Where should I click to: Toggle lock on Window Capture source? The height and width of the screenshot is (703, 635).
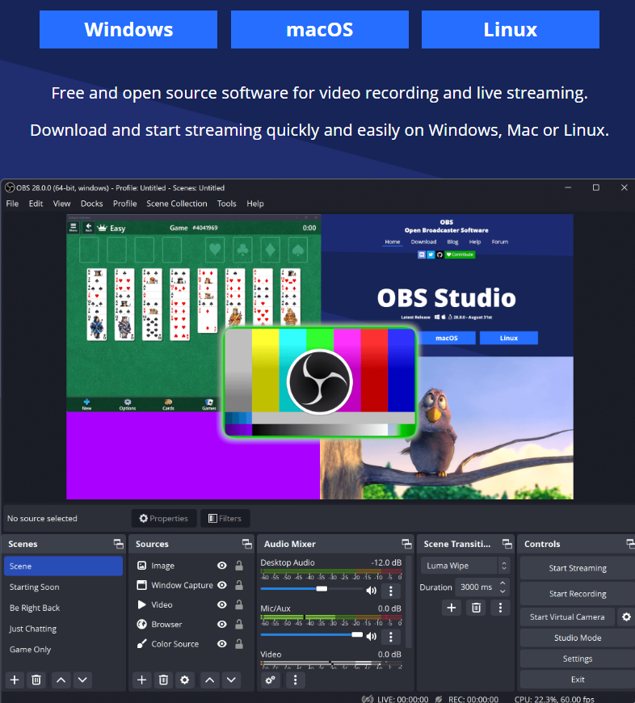tap(239, 585)
